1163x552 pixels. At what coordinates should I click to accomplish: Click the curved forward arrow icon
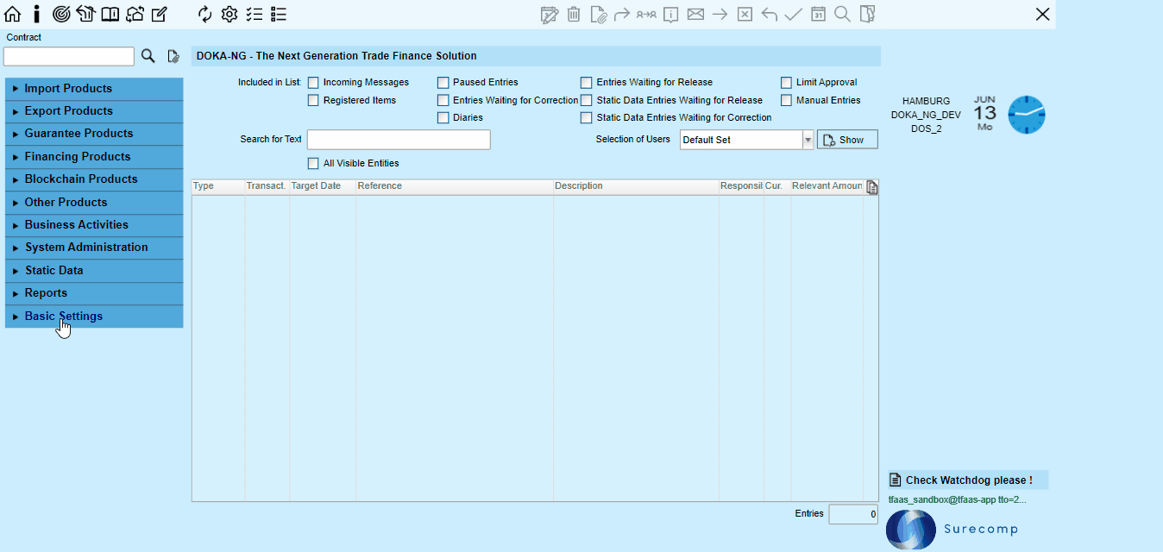tap(622, 14)
